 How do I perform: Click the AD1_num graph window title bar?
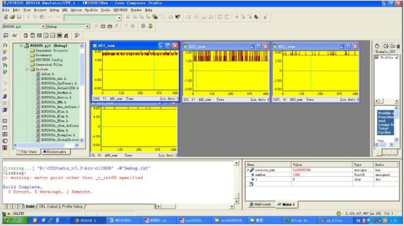tap(135, 46)
